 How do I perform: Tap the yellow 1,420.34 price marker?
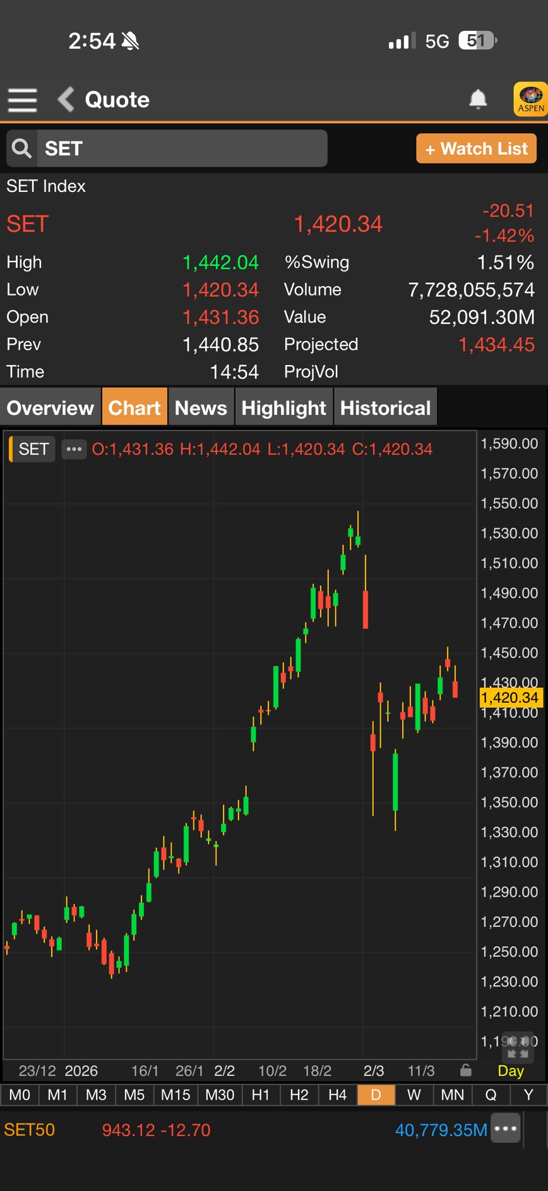coord(509,698)
